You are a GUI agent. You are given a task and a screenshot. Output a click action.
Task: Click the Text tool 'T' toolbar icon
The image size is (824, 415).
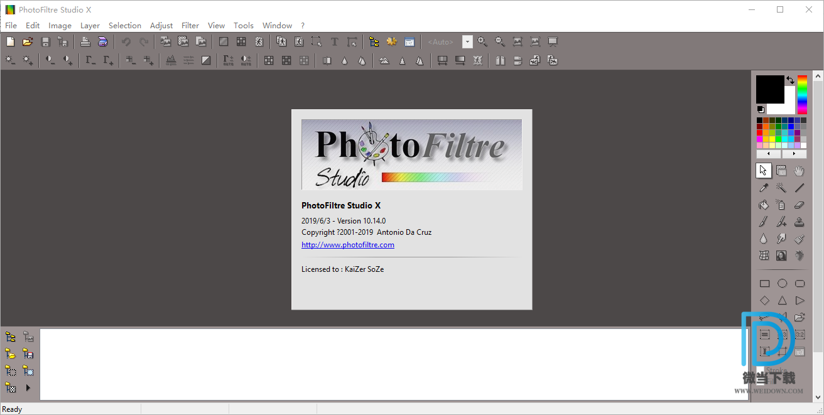click(x=335, y=42)
